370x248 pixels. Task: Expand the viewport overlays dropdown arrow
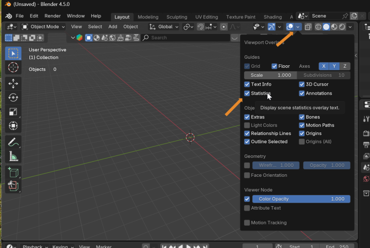[298, 27]
